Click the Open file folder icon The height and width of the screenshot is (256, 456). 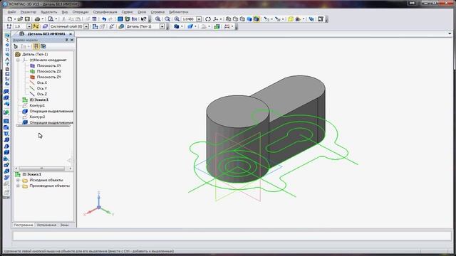point(20,19)
